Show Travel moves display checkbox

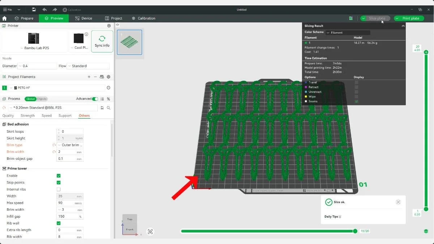[x=356, y=82]
